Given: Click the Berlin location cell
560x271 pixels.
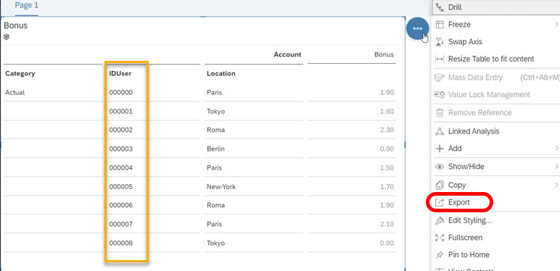Looking at the screenshot, I should 215,149.
